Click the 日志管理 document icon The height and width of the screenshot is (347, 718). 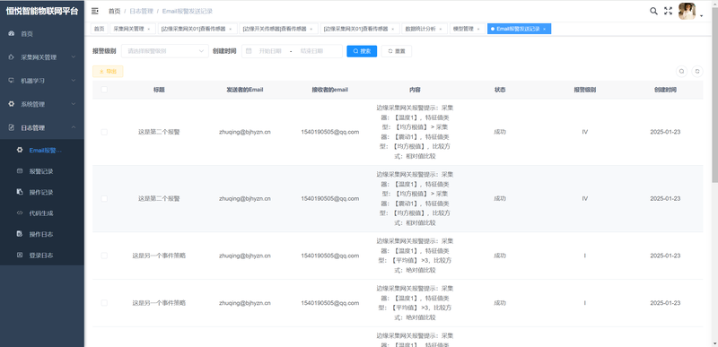12,127
